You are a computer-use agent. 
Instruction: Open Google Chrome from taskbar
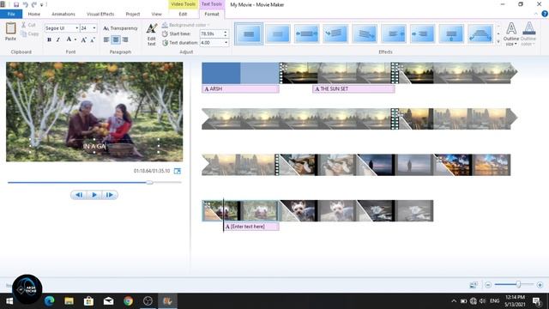point(128,301)
